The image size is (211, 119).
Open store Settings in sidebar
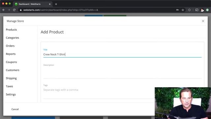pos(11,95)
